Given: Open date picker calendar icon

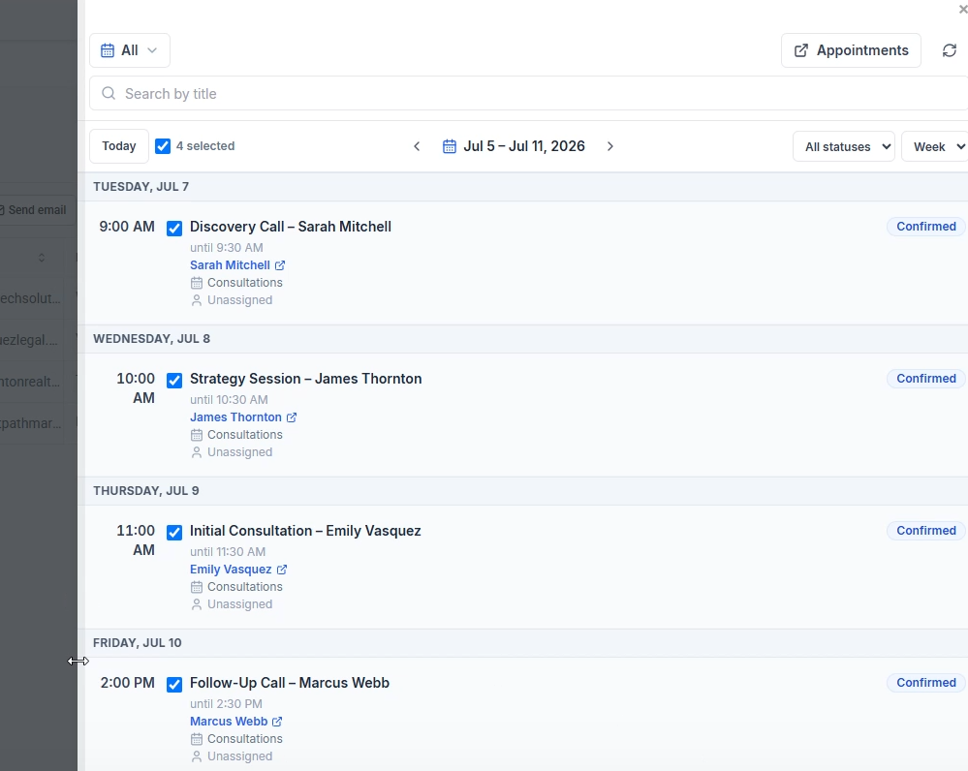Looking at the screenshot, I should click(450, 146).
